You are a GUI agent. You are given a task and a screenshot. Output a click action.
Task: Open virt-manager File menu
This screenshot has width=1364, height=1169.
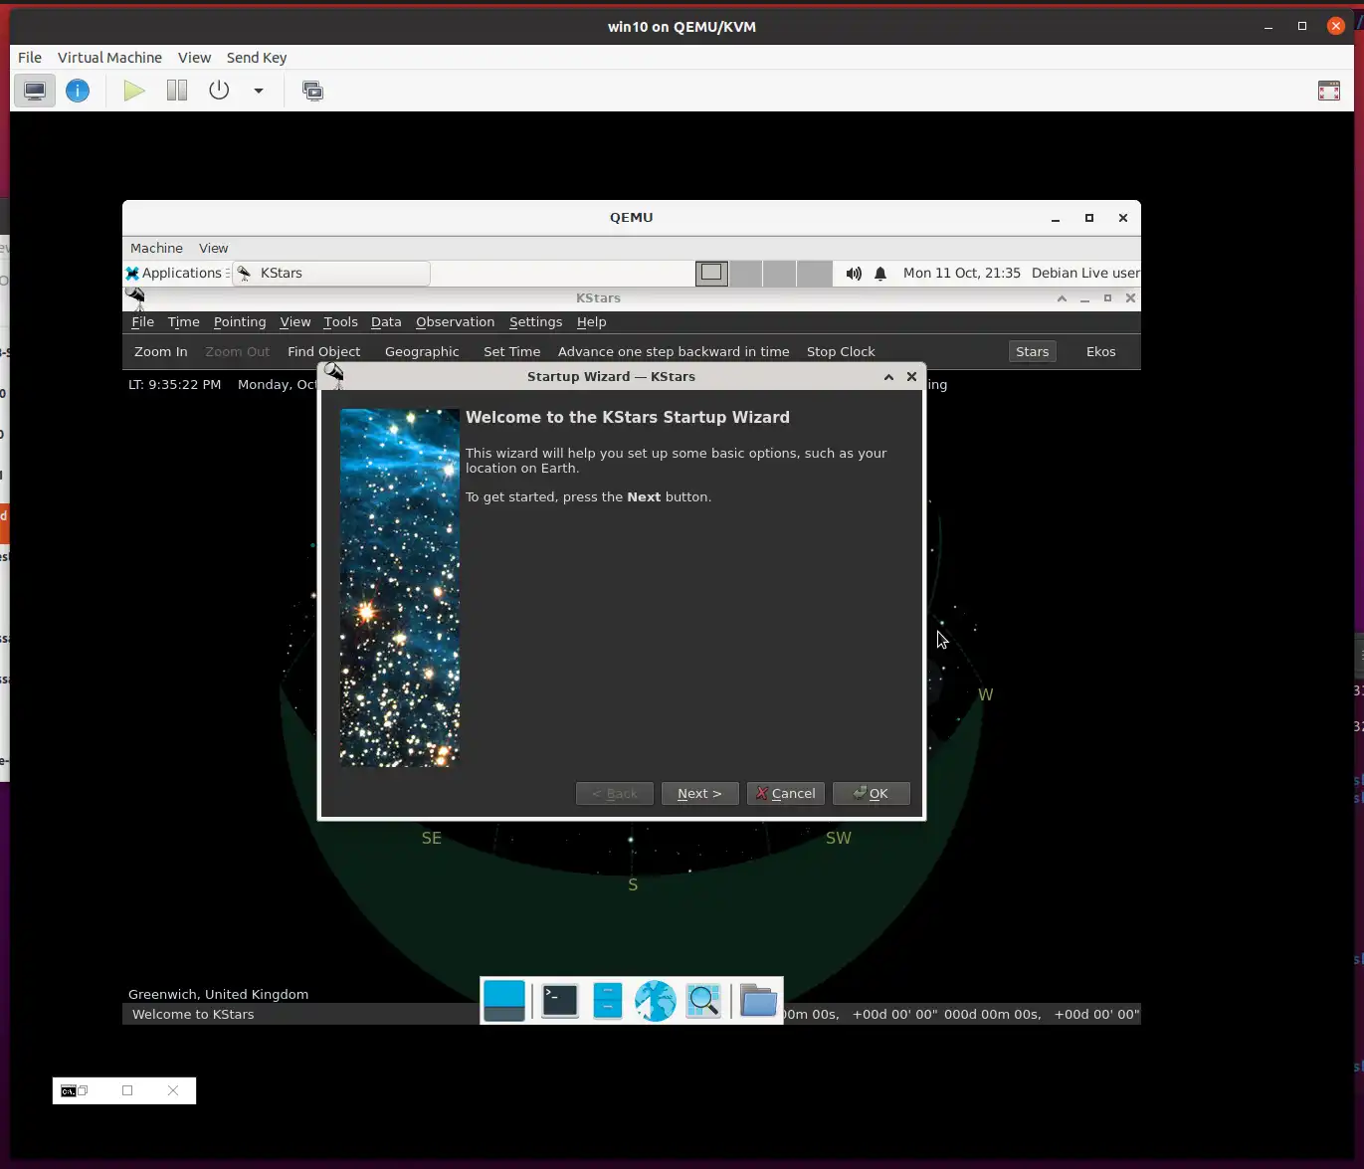[x=30, y=58]
